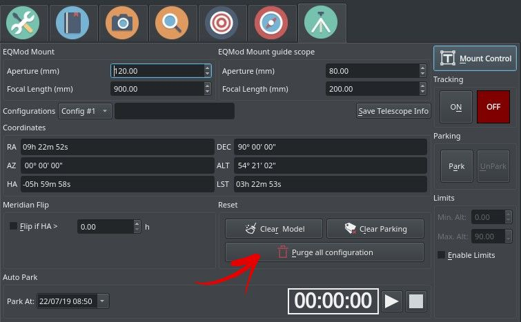Click the DEC coordinate field
The height and width of the screenshot is (322, 521).
331,147
